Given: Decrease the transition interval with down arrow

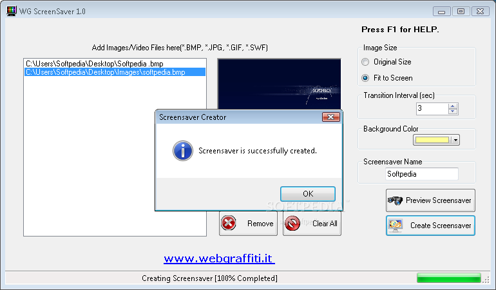Looking at the screenshot, I should [x=453, y=111].
